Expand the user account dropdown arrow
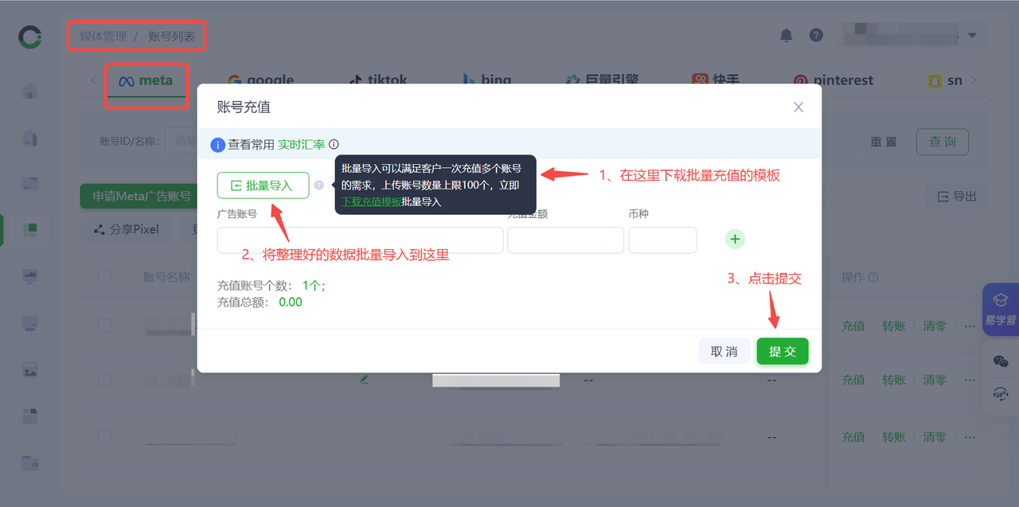This screenshot has height=507, width=1019. click(972, 35)
